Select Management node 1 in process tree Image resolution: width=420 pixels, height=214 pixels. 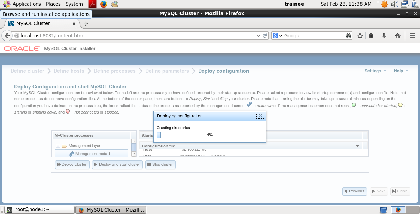pyautogui.click(x=92, y=154)
